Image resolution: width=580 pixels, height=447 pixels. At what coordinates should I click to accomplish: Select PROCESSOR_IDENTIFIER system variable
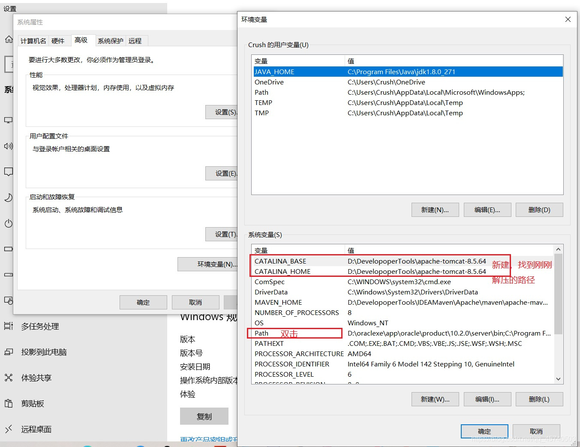pos(403,364)
